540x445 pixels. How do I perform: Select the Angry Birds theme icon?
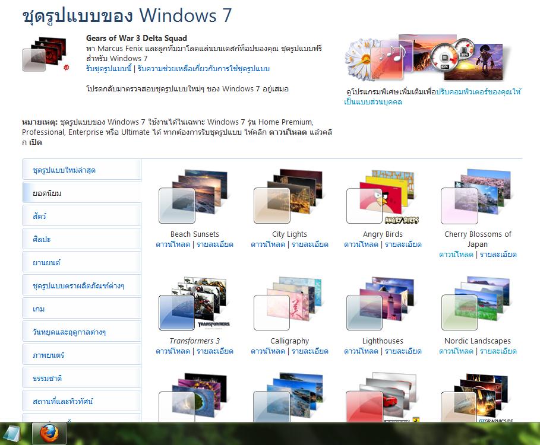click(x=382, y=197)
